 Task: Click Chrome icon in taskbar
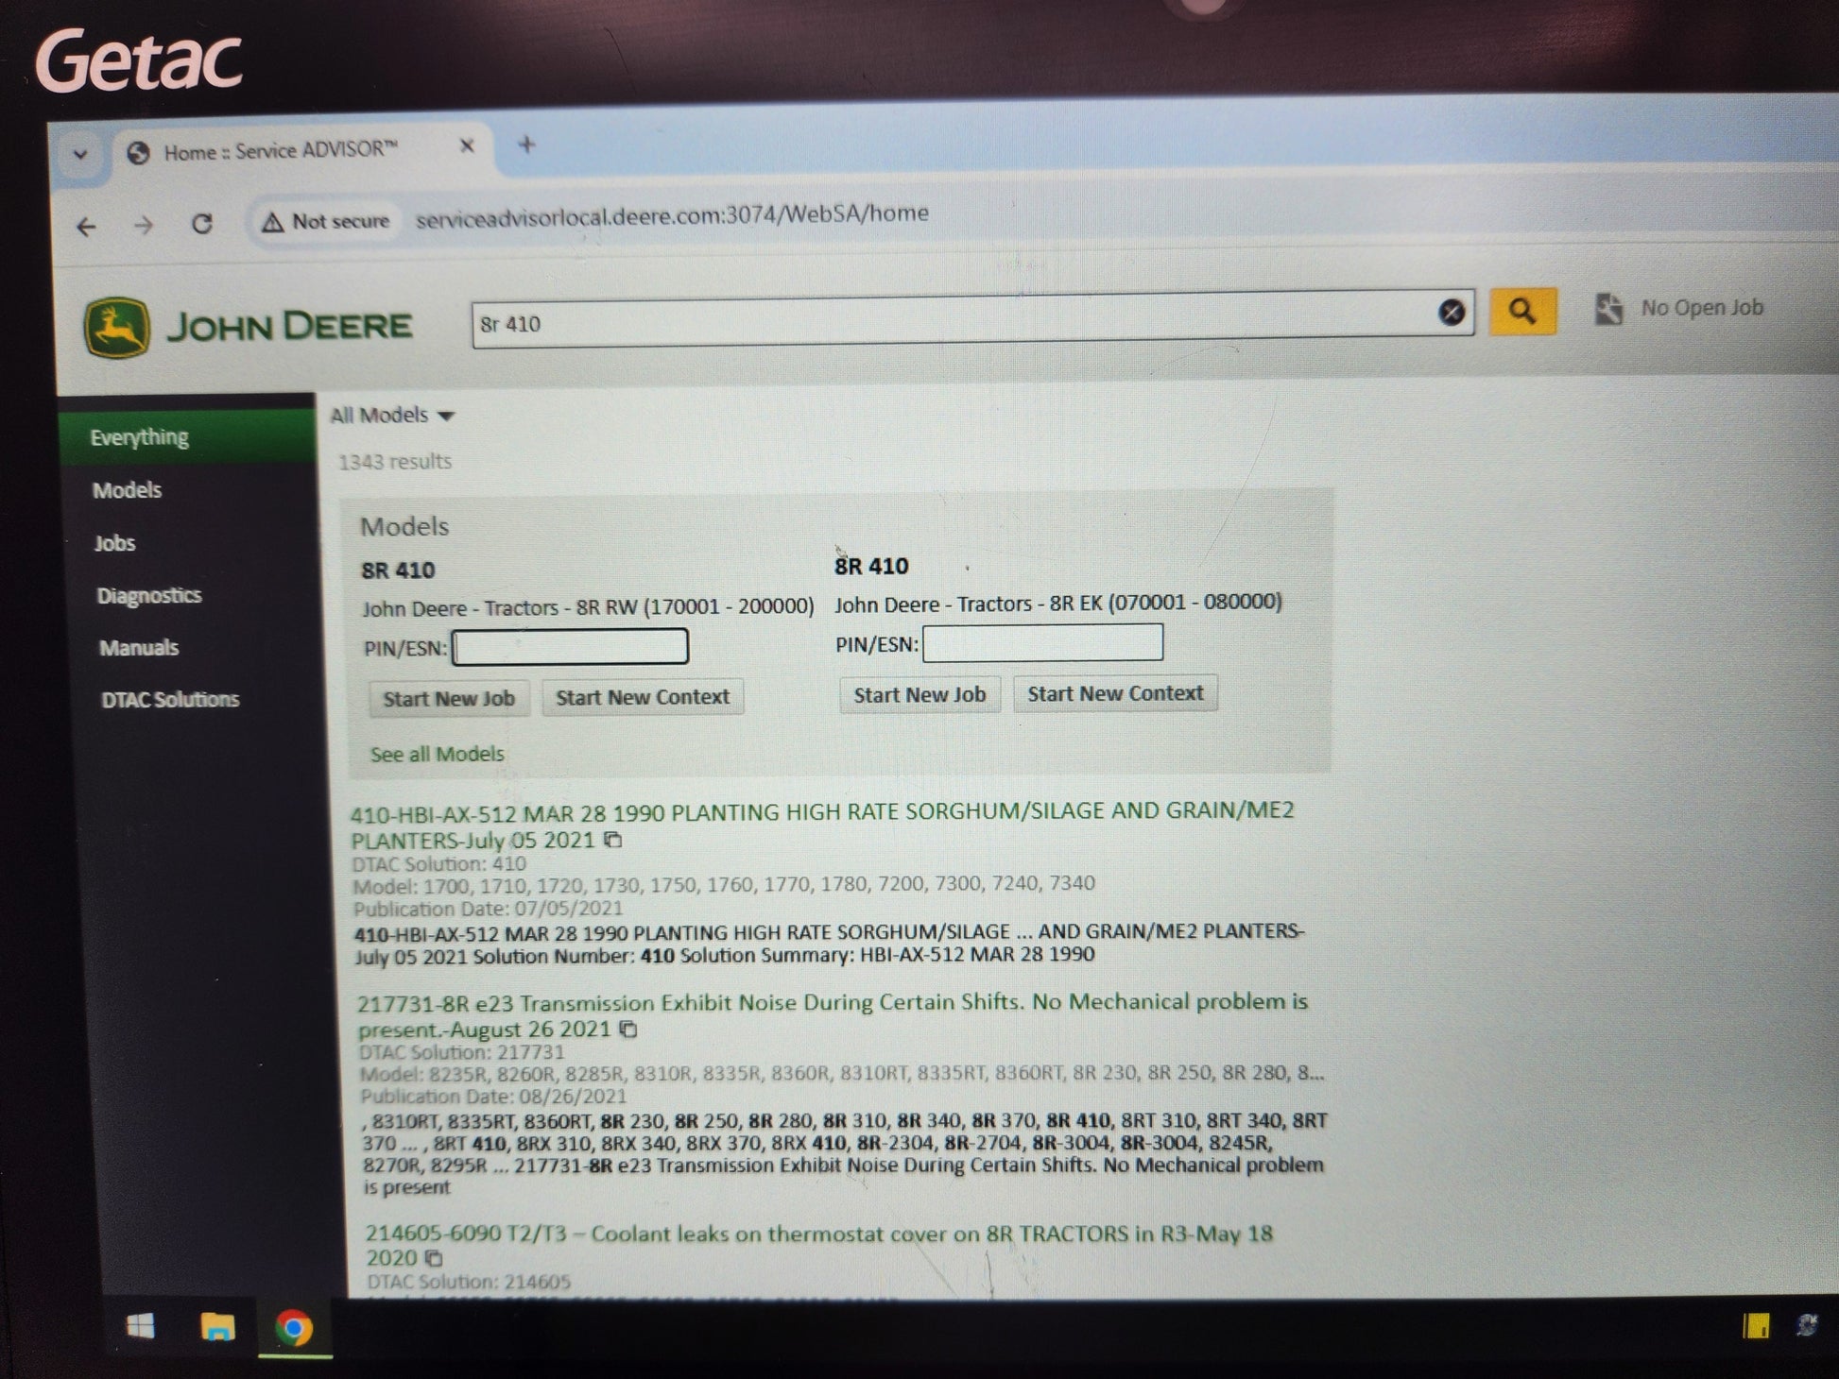pyautogui.click(x=294, y=1328)
